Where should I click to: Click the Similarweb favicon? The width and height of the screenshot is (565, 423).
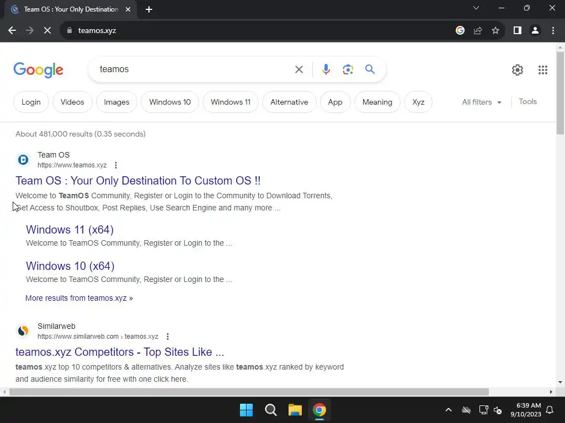point(23,330)
